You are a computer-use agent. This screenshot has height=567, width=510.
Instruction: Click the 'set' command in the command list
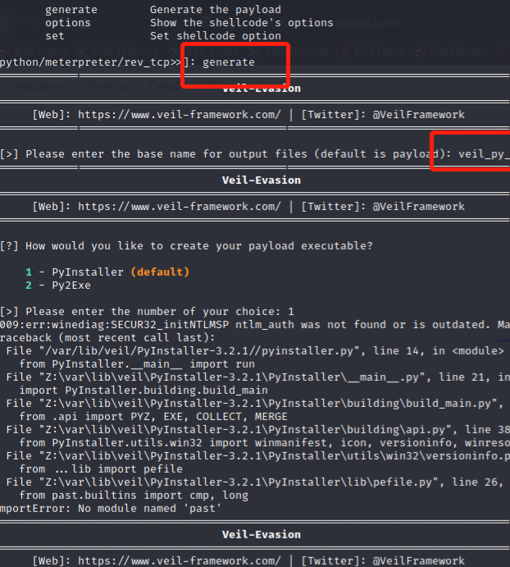(55, 36)
